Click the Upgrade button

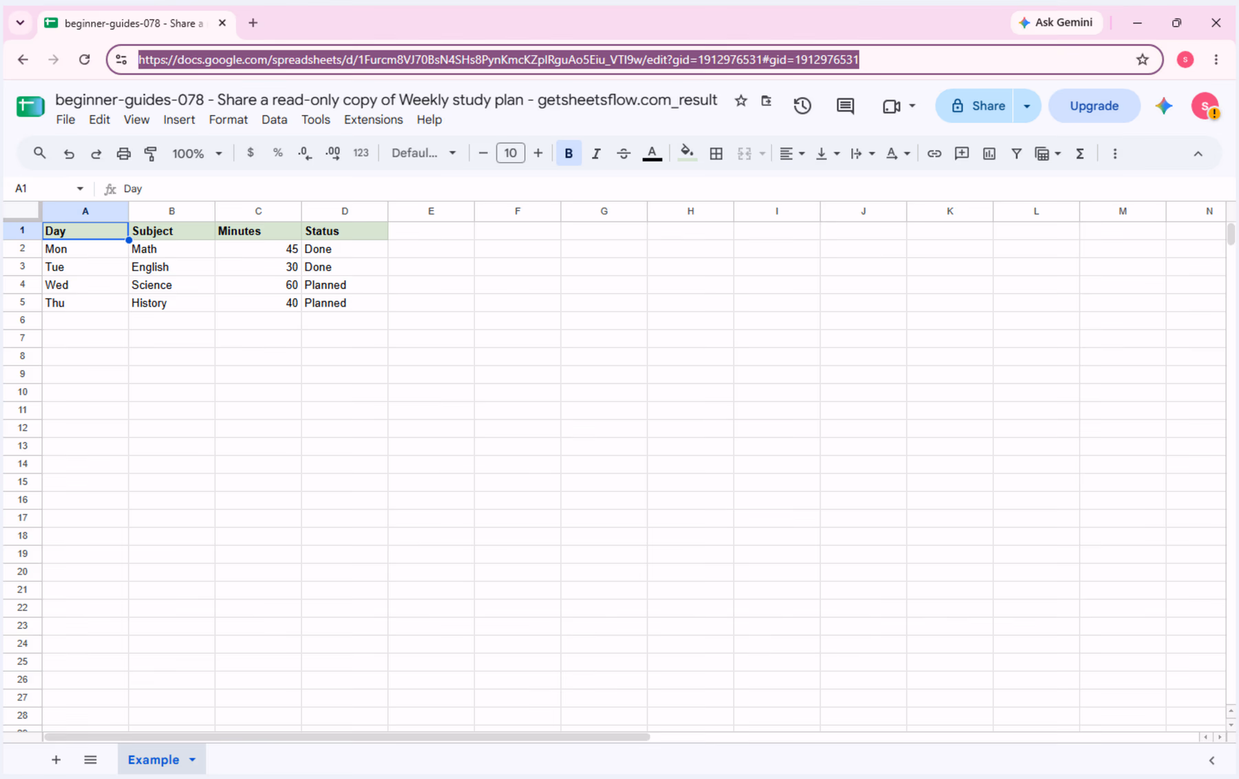(1094, 106)
